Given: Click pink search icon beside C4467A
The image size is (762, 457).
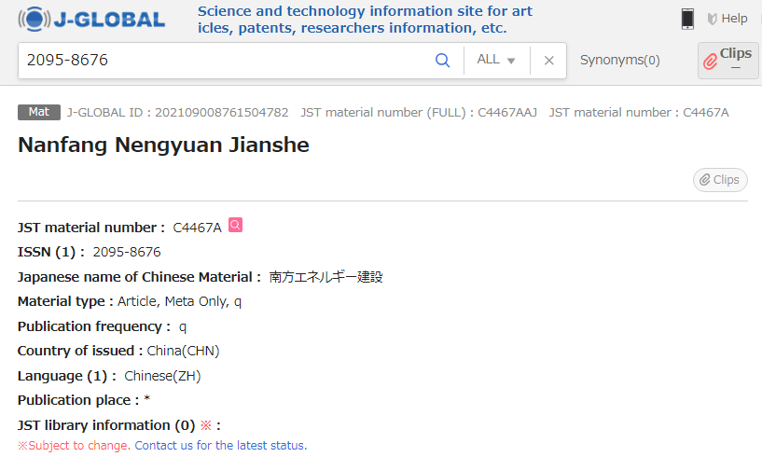Looking at the screenshot, I should tap(235, 225).
